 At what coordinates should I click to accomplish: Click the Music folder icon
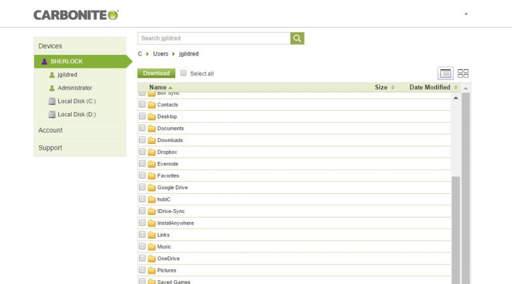(x=152, y=247)
